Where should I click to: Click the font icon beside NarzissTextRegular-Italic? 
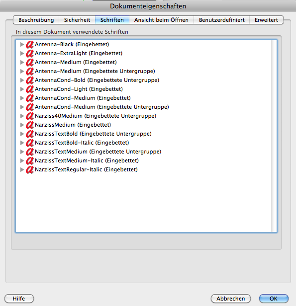(x=30, y=170)
